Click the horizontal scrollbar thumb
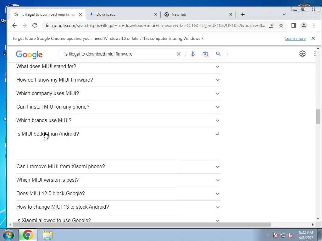Image resolution: width=322 pixels, height=241 pixels. (142, 225)
